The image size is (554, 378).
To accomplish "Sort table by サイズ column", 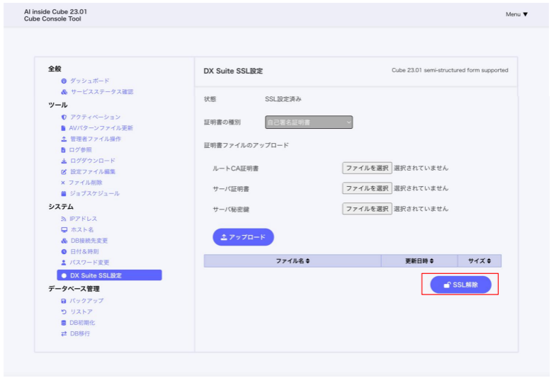I will (x=479, y=261).
